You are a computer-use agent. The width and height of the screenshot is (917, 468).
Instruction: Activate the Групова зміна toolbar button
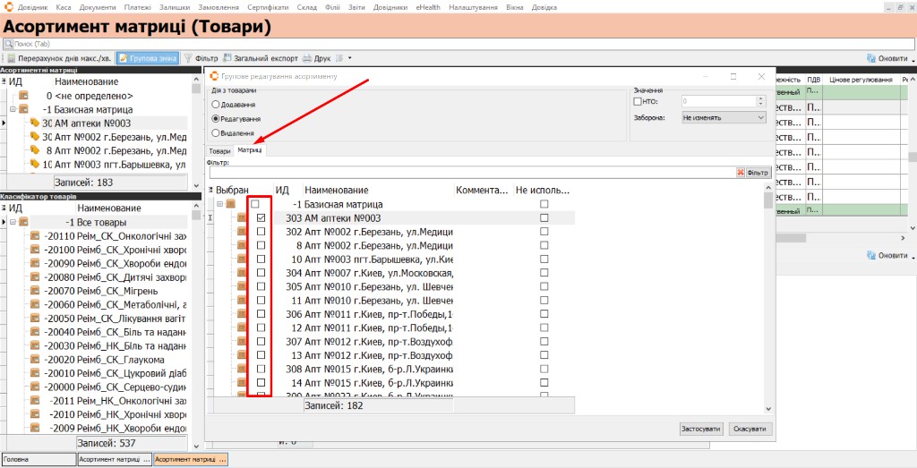(x=148, y=58)
